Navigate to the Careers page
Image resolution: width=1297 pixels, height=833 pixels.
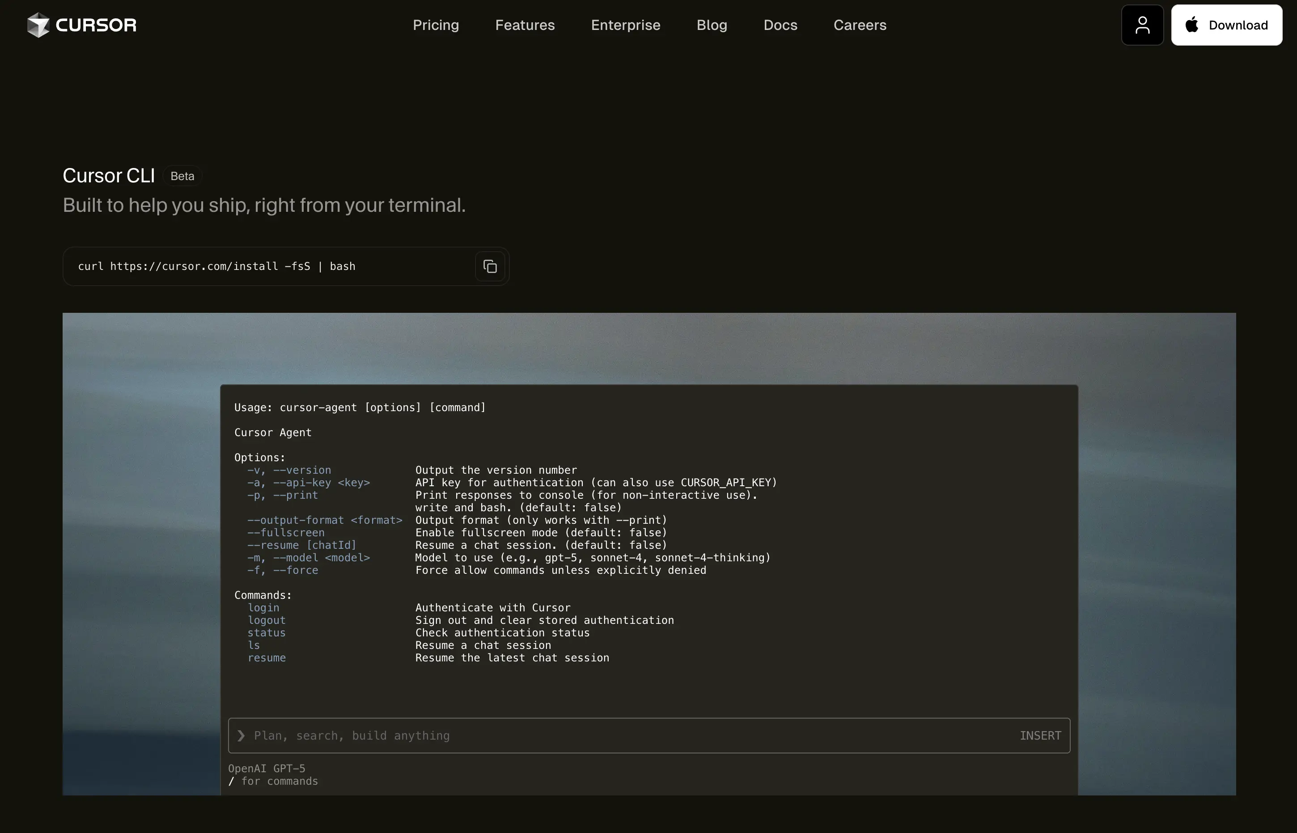click(860, 25)
